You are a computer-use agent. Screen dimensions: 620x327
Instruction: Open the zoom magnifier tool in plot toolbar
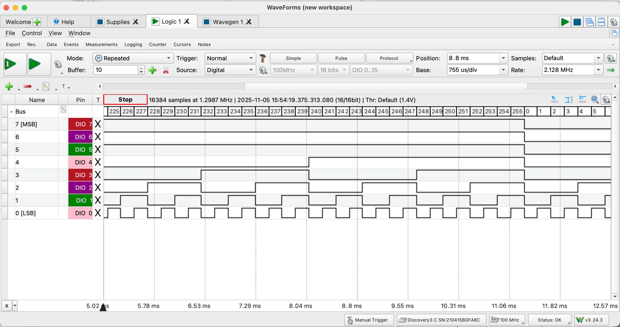click(x=595, y=100)
